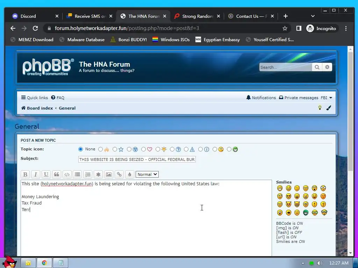Insert the lightbulb idea smiley

click(x=280, y=213)
